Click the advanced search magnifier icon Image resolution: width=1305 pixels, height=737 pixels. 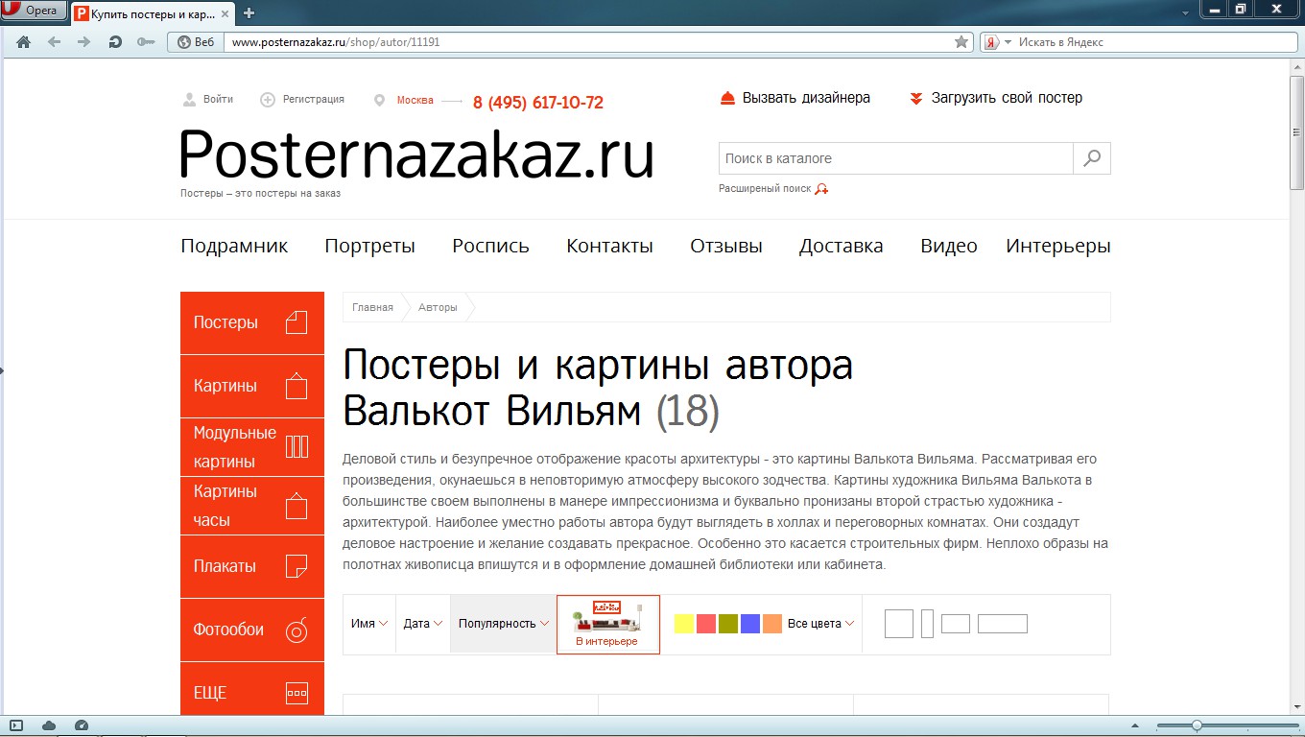coord(821,189)
